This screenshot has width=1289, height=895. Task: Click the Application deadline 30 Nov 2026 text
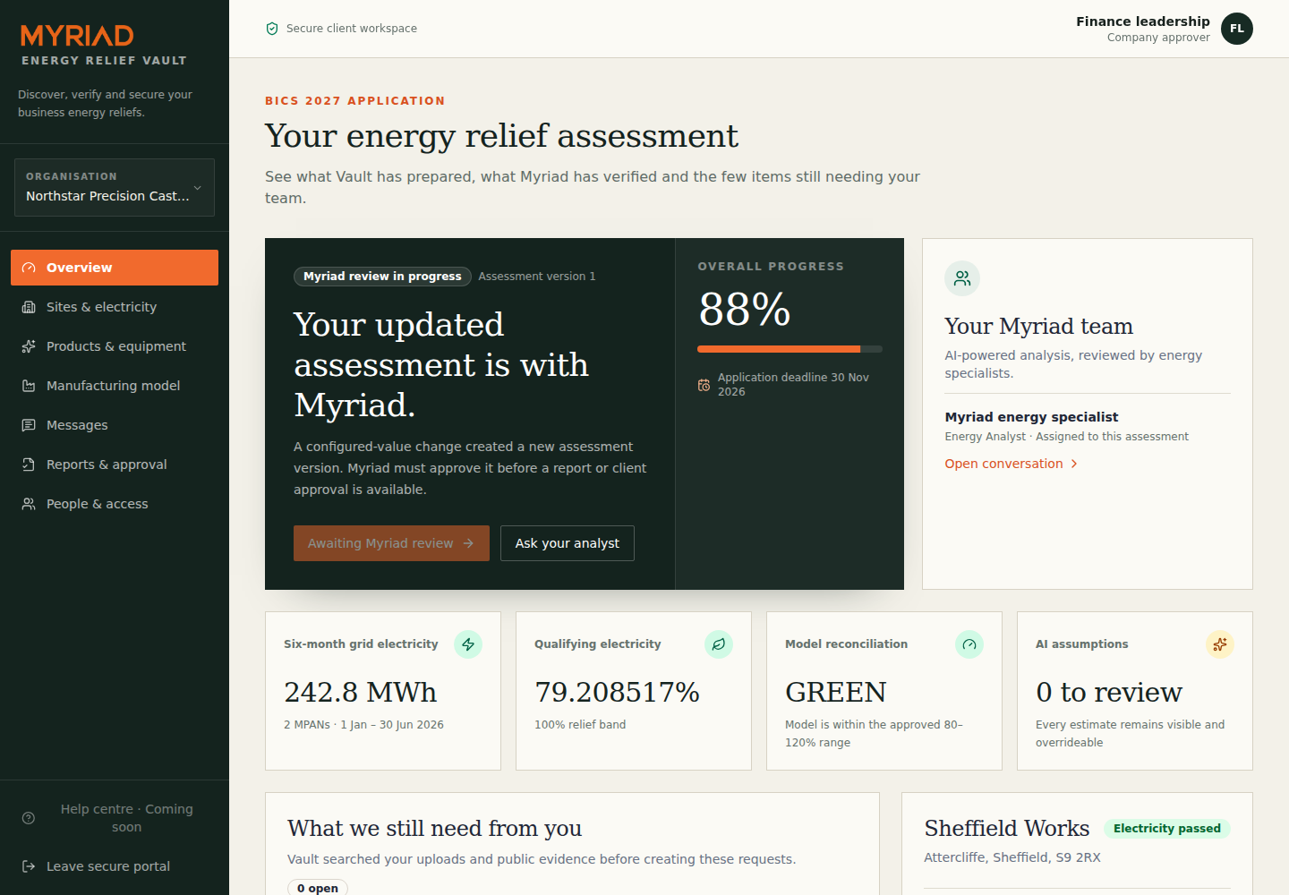[793, 385]
